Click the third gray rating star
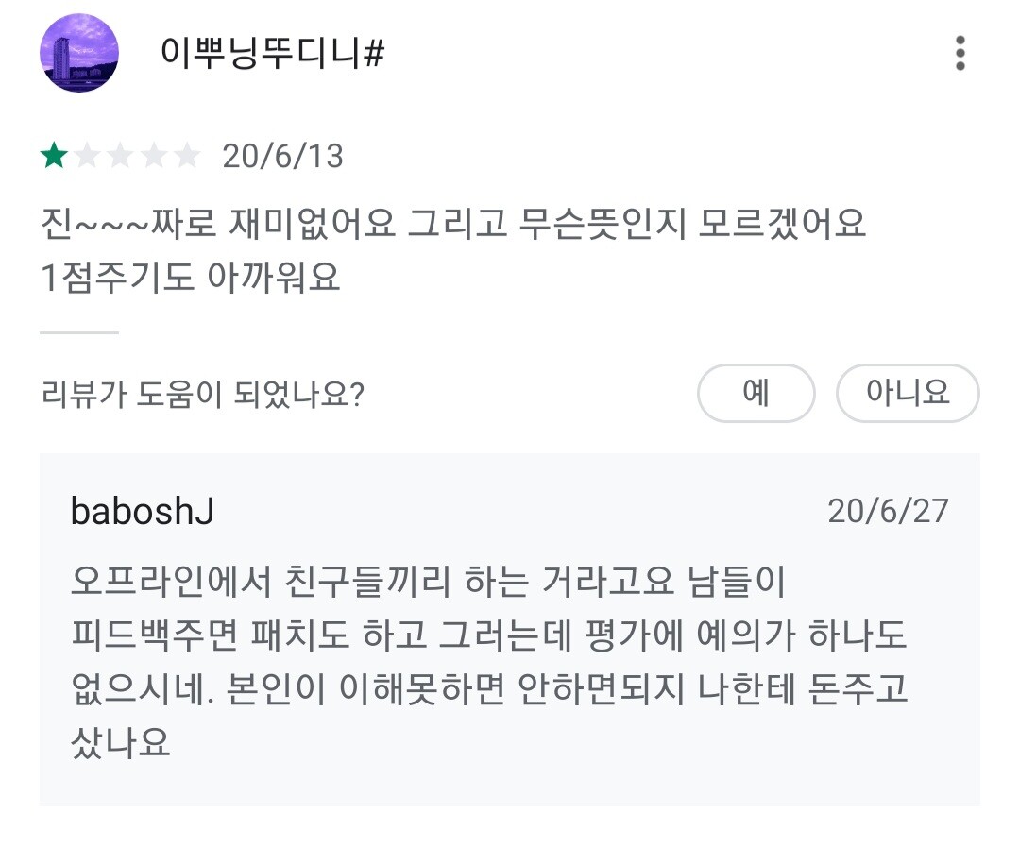The width and height of the screenshot is (1020, 847). [x=120, y=156]
